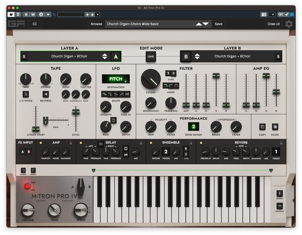Toggle the Ensemble effect on/off LED
The width and height of the screenshot is (302, 235).
tap(151, 143)
